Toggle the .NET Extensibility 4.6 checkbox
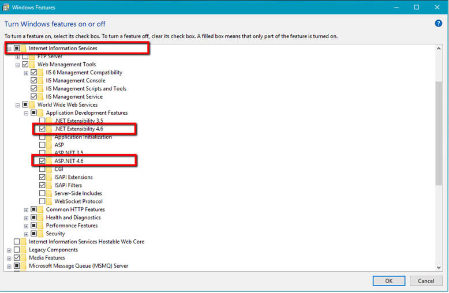Screen dimensions: 449x293 click(x=42, y=129)
